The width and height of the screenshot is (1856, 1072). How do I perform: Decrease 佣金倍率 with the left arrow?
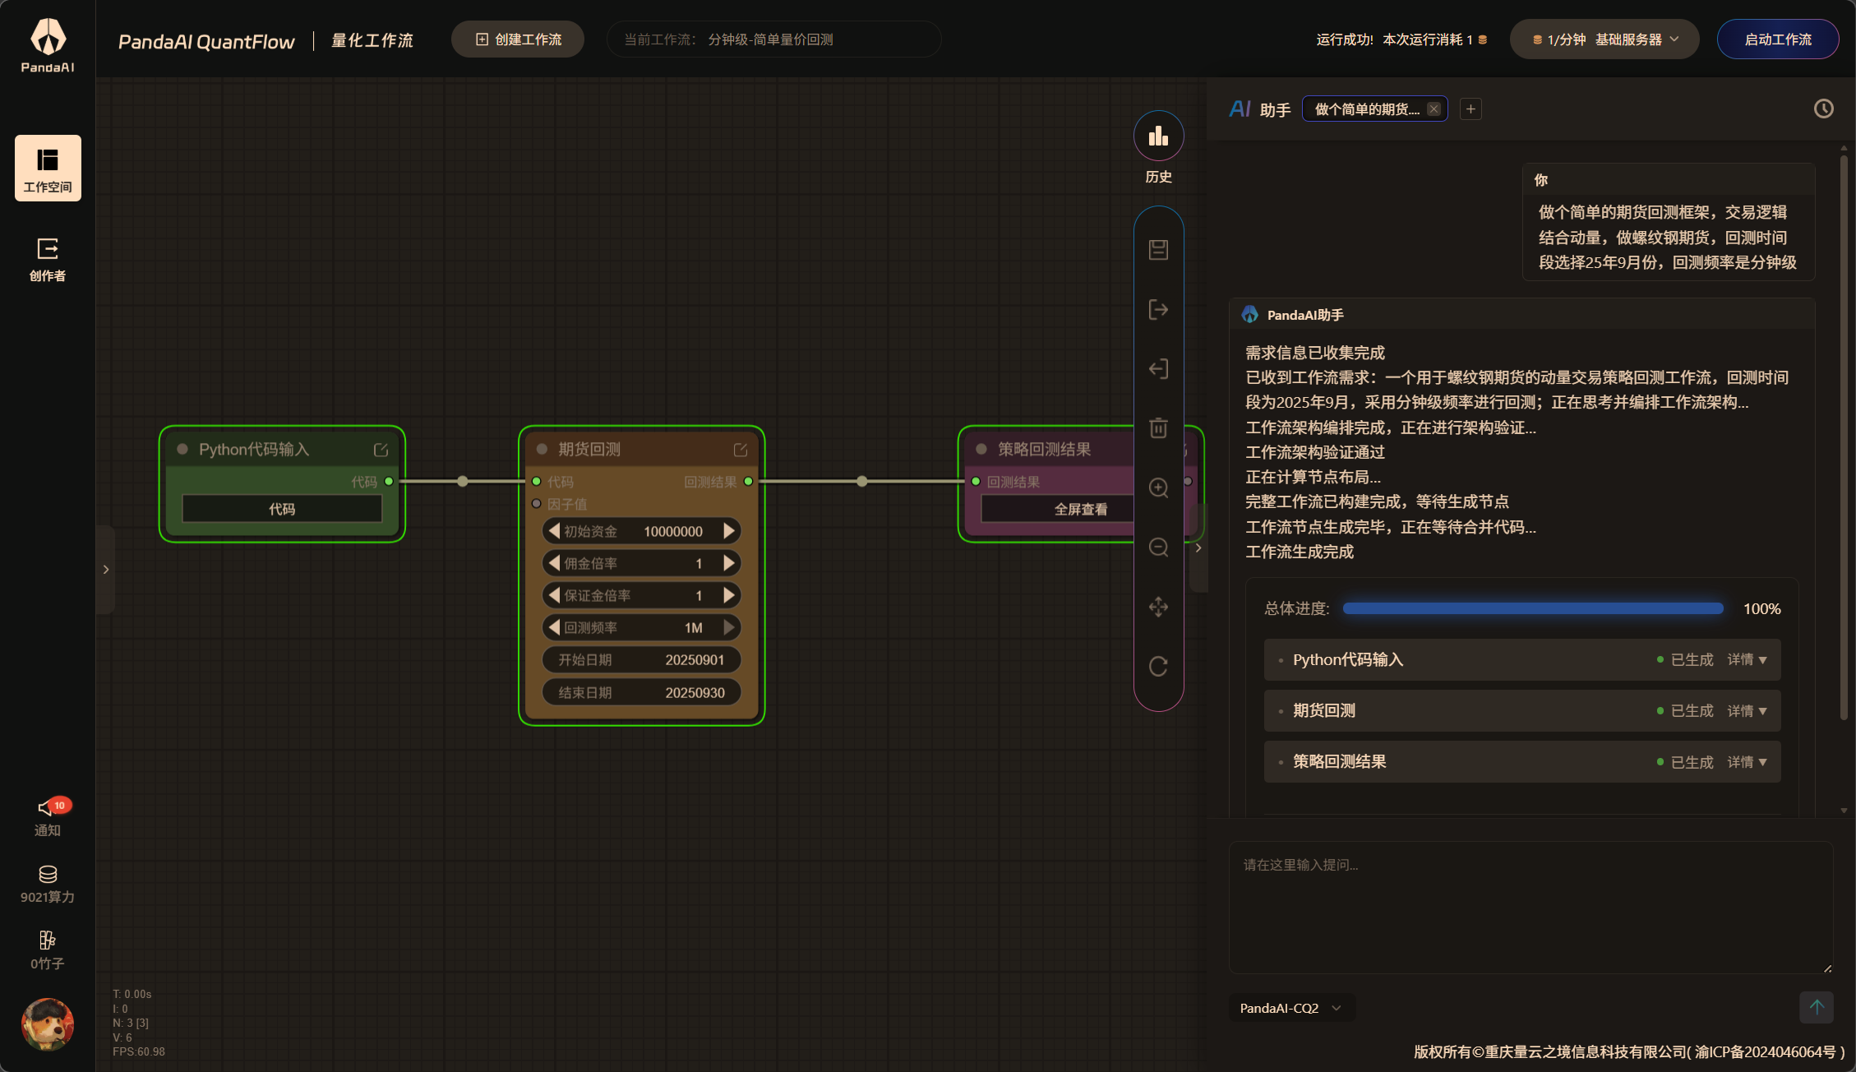554,563
